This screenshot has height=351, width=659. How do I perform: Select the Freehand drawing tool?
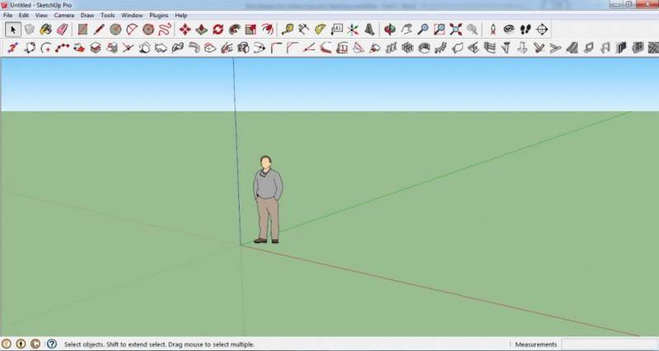click(x=165, y=30)
